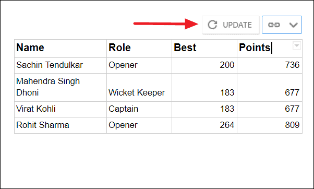Viewport: 314px width, 189px height.
Task: Click the cell containing 200
Action: 204,65
